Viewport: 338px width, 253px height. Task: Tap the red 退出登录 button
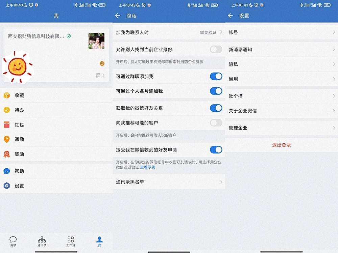point(282,145)
